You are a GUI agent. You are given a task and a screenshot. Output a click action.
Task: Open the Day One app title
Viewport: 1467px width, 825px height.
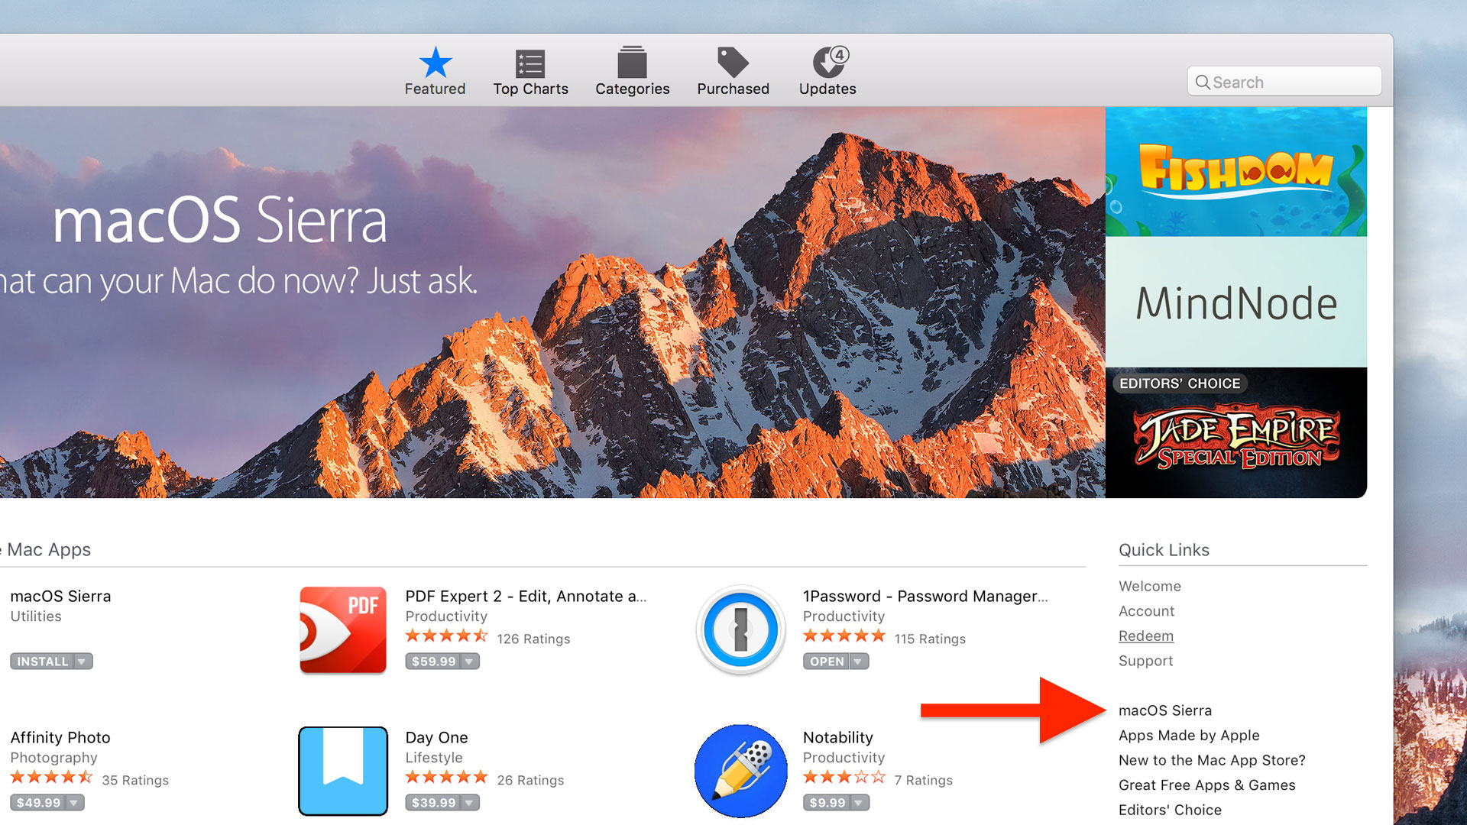coord(436,737)
